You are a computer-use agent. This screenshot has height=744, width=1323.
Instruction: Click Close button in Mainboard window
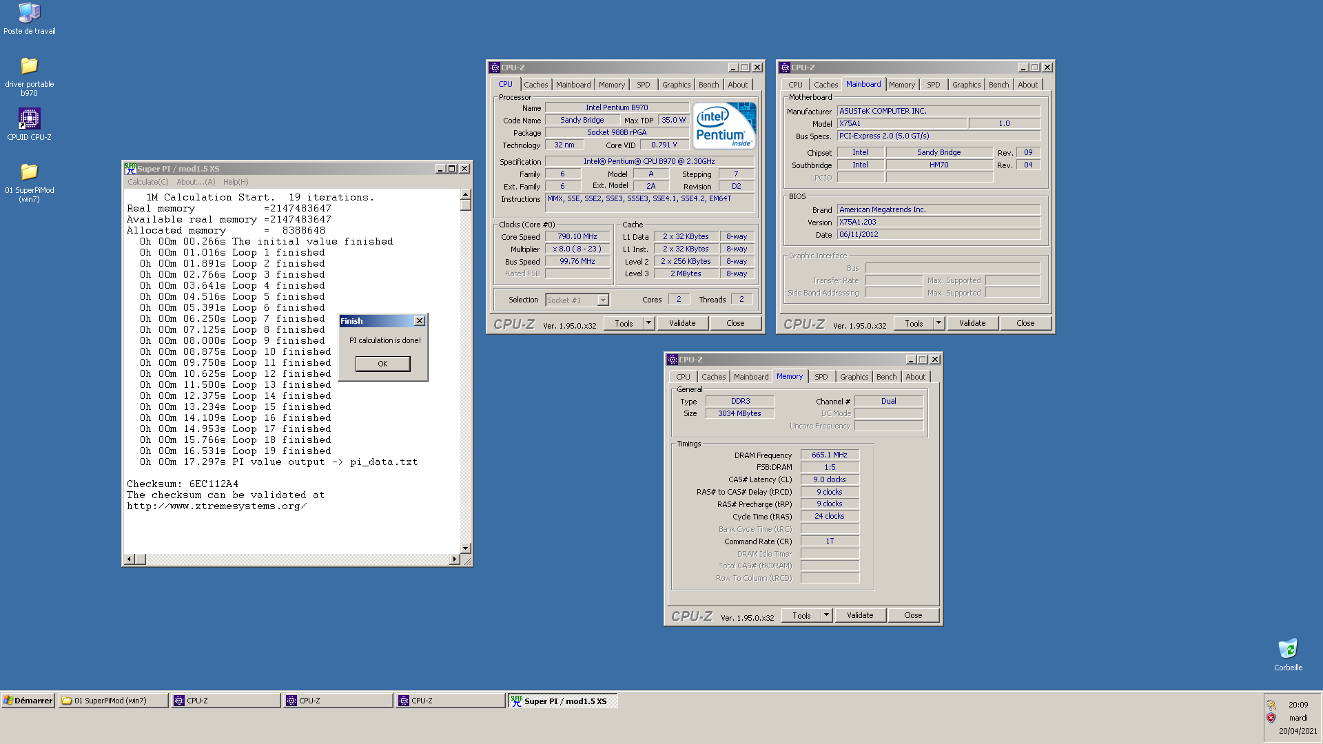[1025, 323]
